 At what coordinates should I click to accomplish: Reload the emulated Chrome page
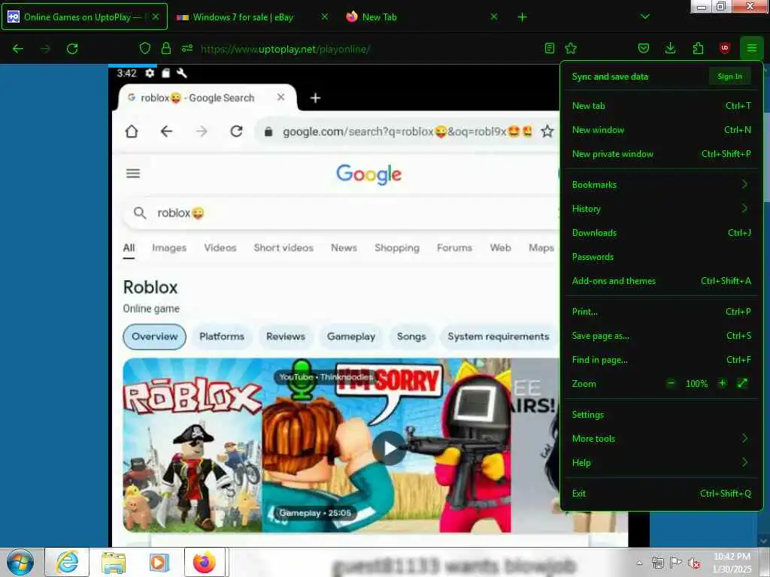pyautogui.click(x=237, y=131)
